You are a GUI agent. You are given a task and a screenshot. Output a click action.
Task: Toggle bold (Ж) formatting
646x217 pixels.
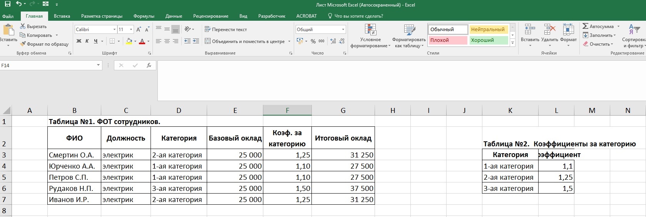(x=79, y=41)
